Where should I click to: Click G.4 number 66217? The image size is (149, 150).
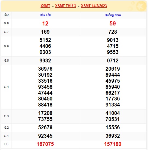click(113, 93)
